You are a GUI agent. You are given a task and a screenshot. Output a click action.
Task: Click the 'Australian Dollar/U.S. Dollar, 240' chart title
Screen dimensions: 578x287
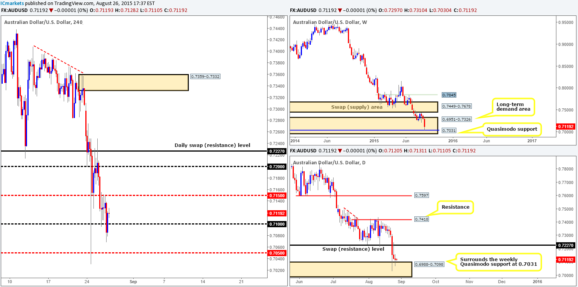pos(44,22)
